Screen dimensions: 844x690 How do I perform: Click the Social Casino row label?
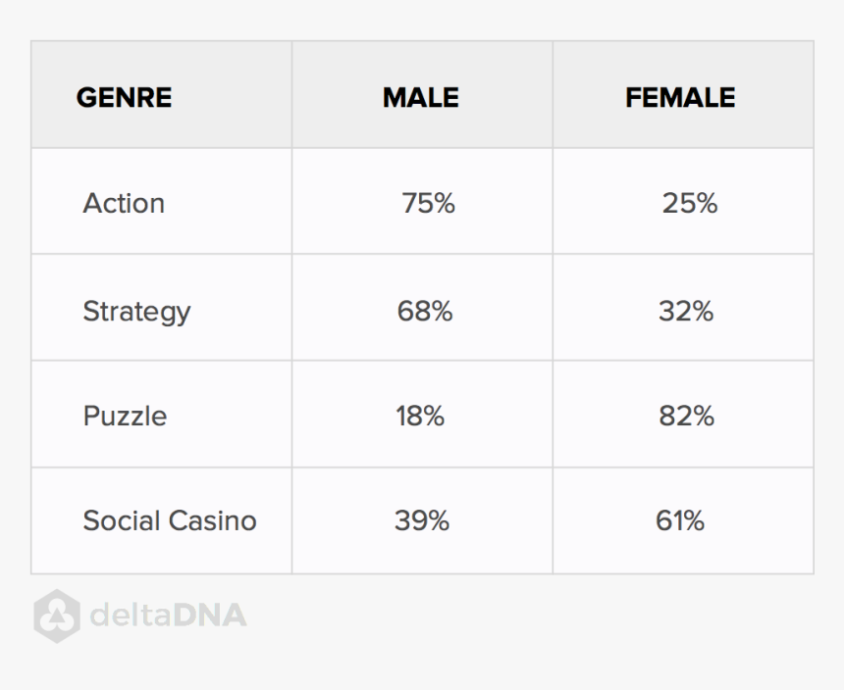pos(169,520)
